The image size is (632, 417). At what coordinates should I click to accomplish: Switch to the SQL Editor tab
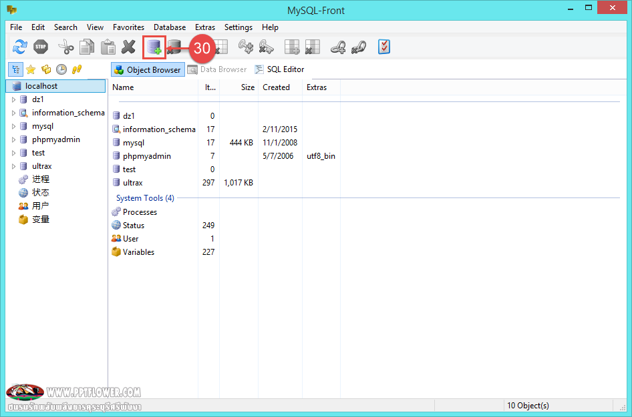coord(279,69)
